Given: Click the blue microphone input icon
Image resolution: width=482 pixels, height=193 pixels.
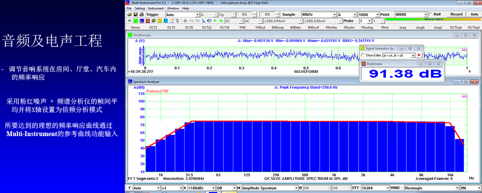Looking at the screenshot, I should [203, 21].
